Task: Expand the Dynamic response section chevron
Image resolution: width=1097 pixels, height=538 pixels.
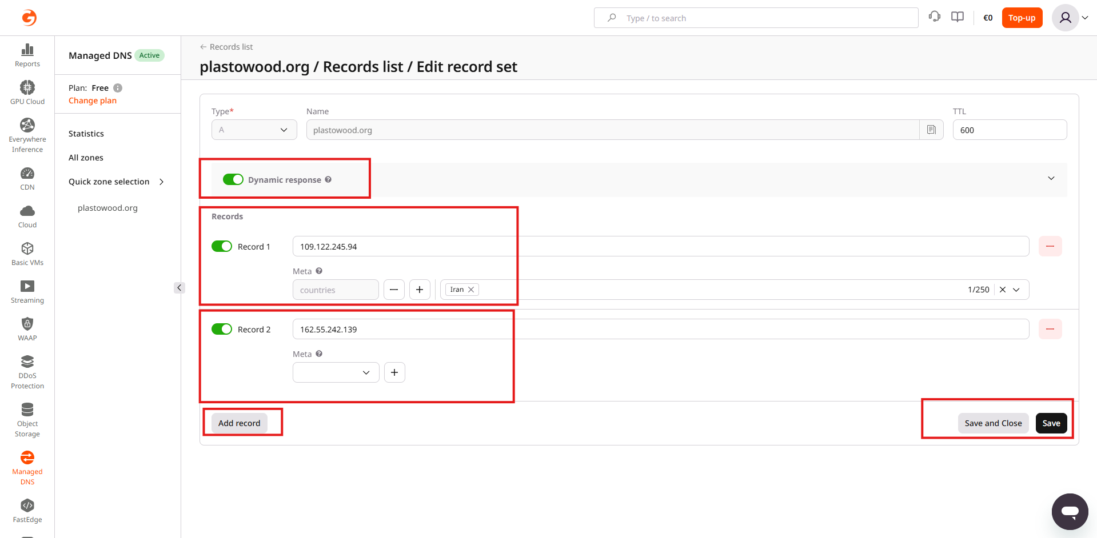Action: point(1051,179)
